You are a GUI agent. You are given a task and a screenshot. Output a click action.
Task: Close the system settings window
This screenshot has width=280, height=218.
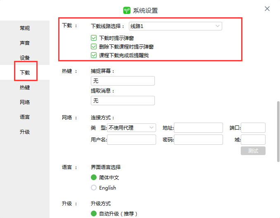click(x=267, y=9)
